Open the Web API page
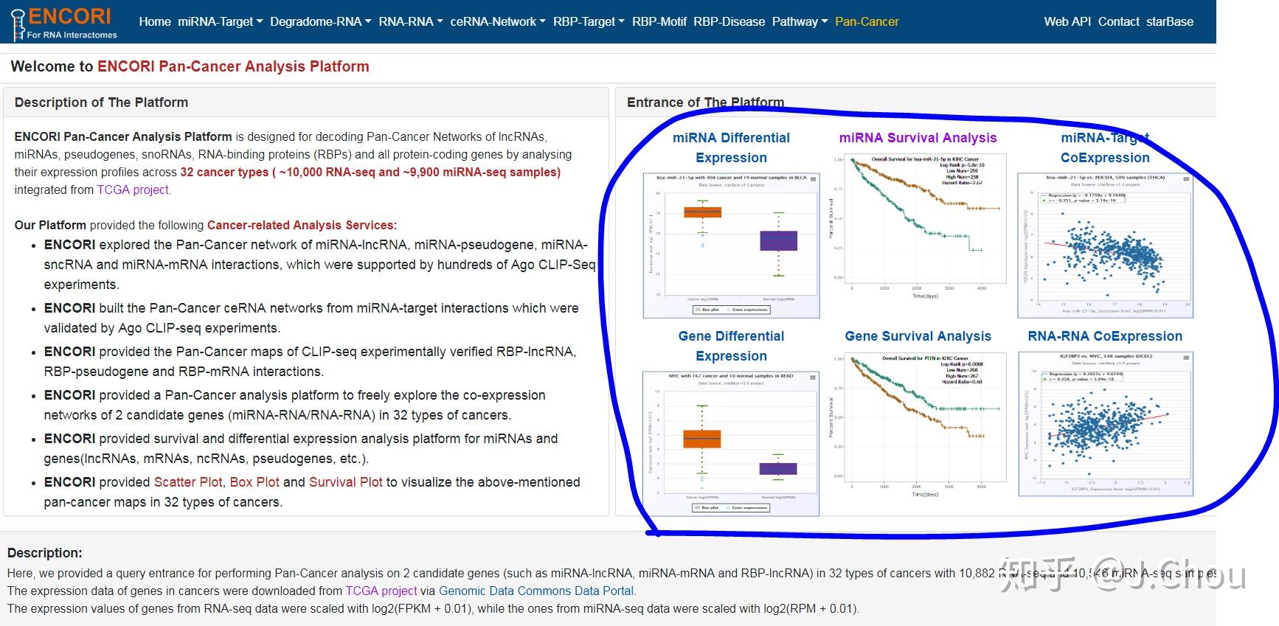The height and width of the screenshot is (626, 1279). tap(1067, 22)
